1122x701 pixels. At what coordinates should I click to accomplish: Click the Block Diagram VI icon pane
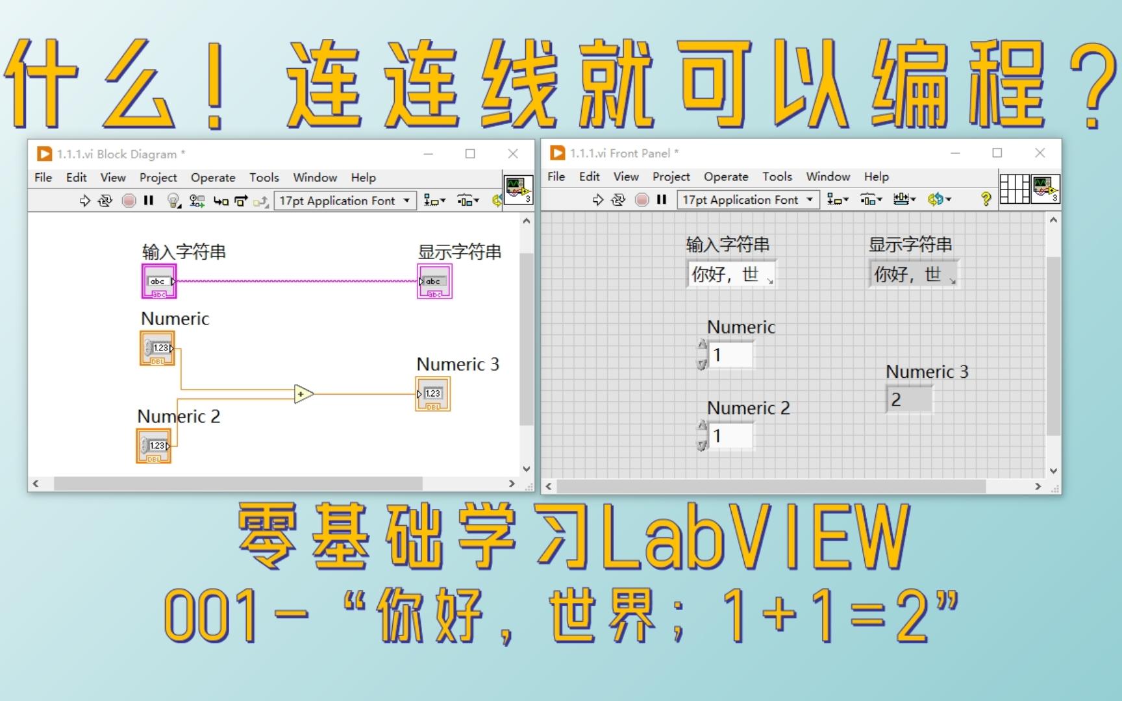pyautogui.click(x=518, y=190)
